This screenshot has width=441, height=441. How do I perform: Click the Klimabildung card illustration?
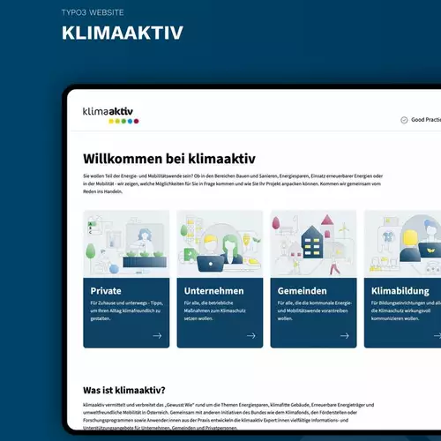tap(402, 243)
